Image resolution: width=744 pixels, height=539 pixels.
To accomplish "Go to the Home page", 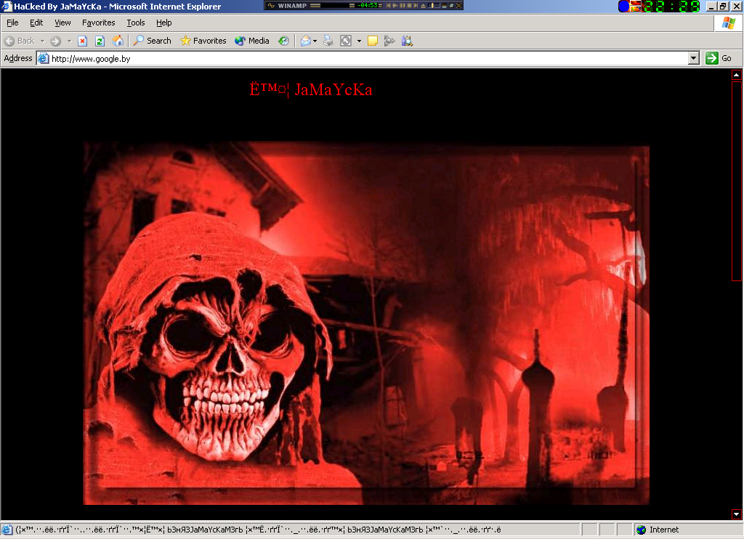I will pos(118,41).
